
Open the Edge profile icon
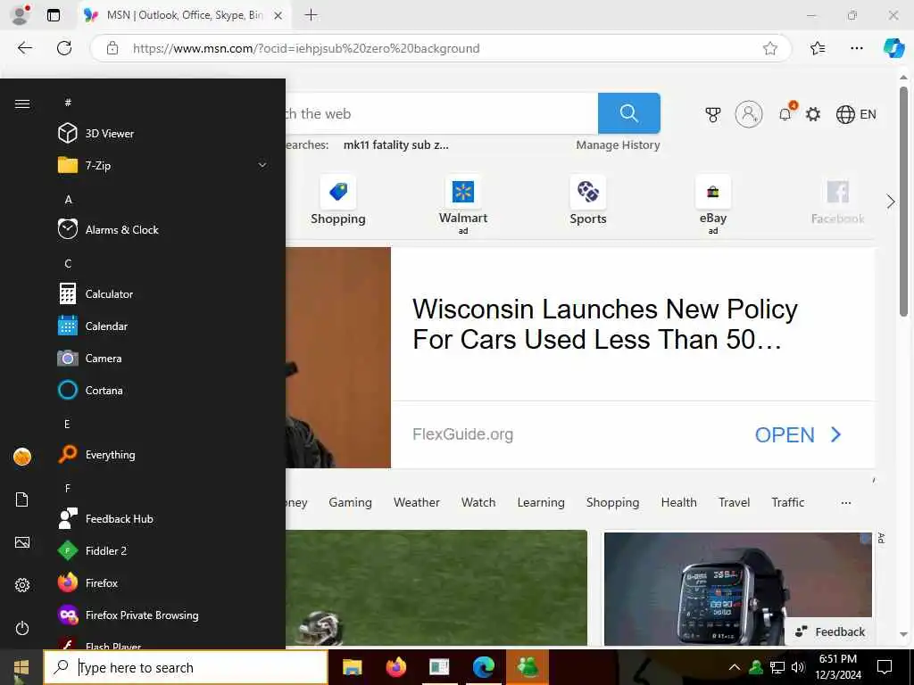point(20,14)
